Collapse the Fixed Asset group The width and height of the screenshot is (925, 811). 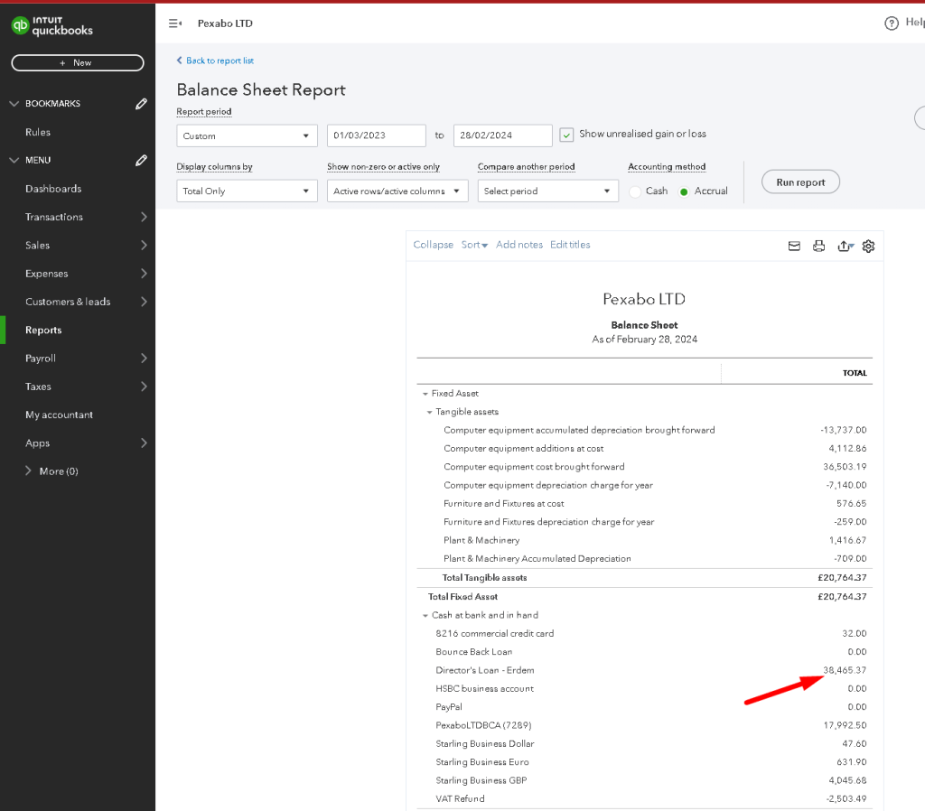[425, 394]
